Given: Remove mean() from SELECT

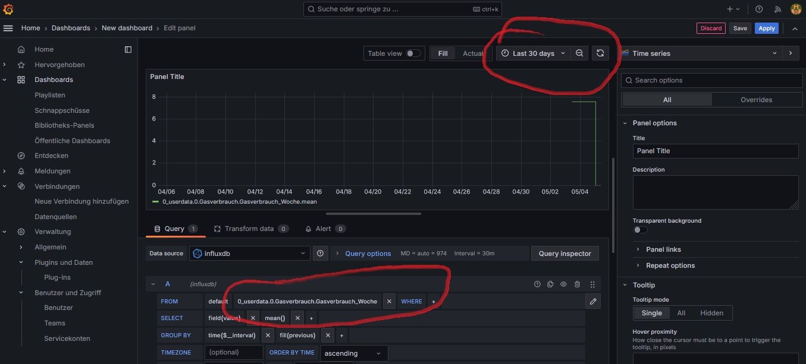Looking at the screenshot, I should (297, 318).
